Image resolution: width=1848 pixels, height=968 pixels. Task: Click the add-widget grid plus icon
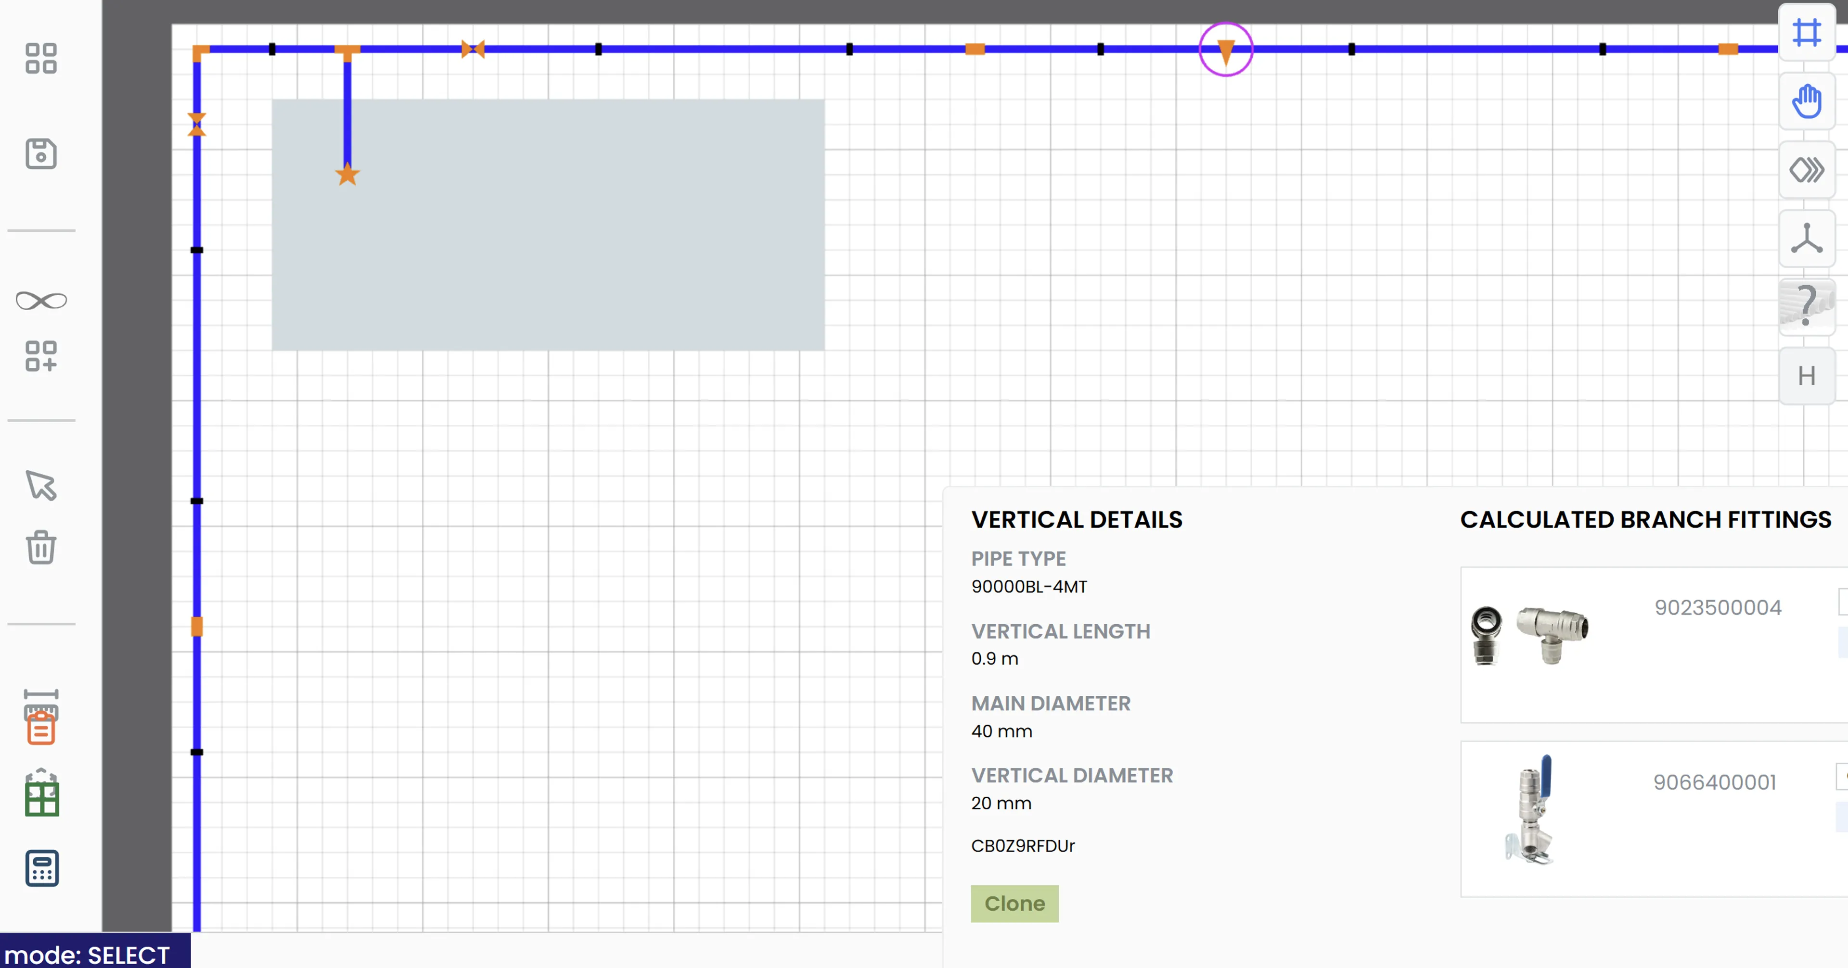tap(41, 356)
